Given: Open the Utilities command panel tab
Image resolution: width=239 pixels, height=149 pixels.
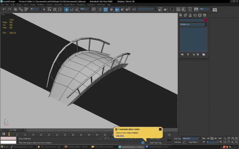Looking at the screenshot, I should pyautogui.click(x=205, y=15).
